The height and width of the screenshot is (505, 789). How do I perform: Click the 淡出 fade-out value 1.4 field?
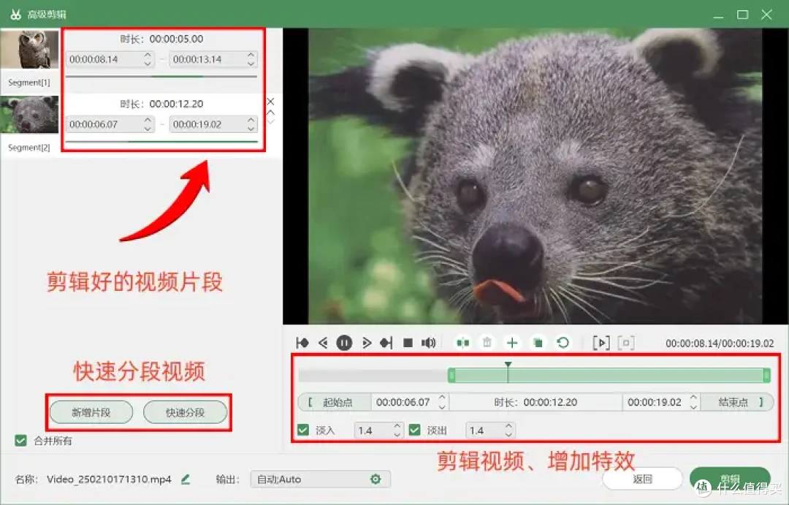pyautogui.click(x=490, y=430)
